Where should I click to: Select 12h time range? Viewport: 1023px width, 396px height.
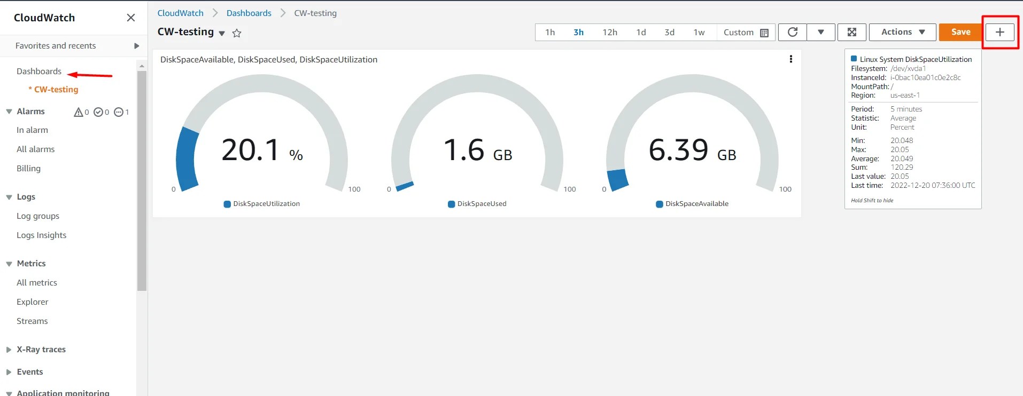(610, 32)
